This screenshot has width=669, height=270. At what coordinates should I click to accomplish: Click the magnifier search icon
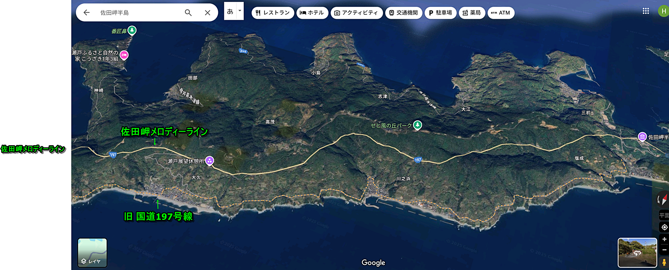(188, 13)
